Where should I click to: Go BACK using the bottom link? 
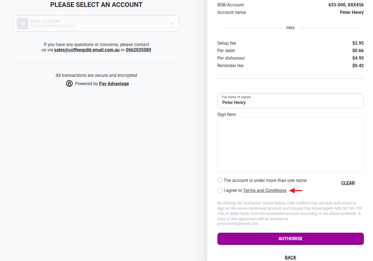point(290,257)
